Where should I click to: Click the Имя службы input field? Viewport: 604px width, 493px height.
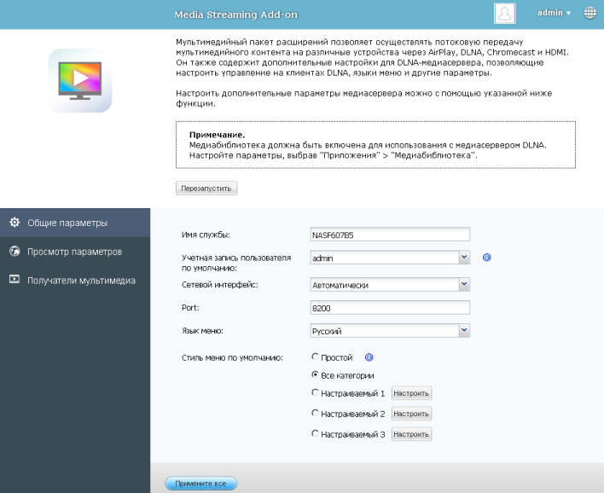pyautogui.click(x=390, y=235)
